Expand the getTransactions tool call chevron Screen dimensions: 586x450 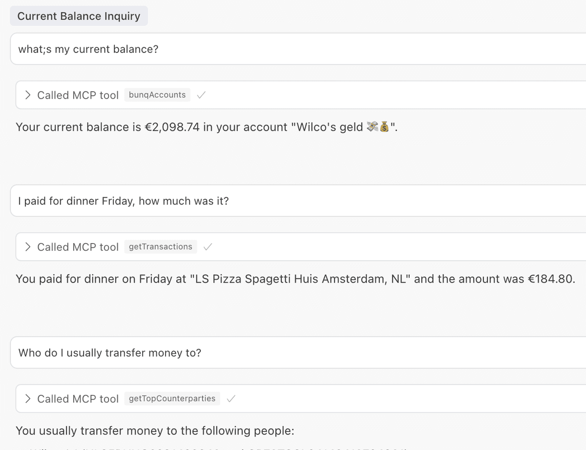tap(28, 246)
